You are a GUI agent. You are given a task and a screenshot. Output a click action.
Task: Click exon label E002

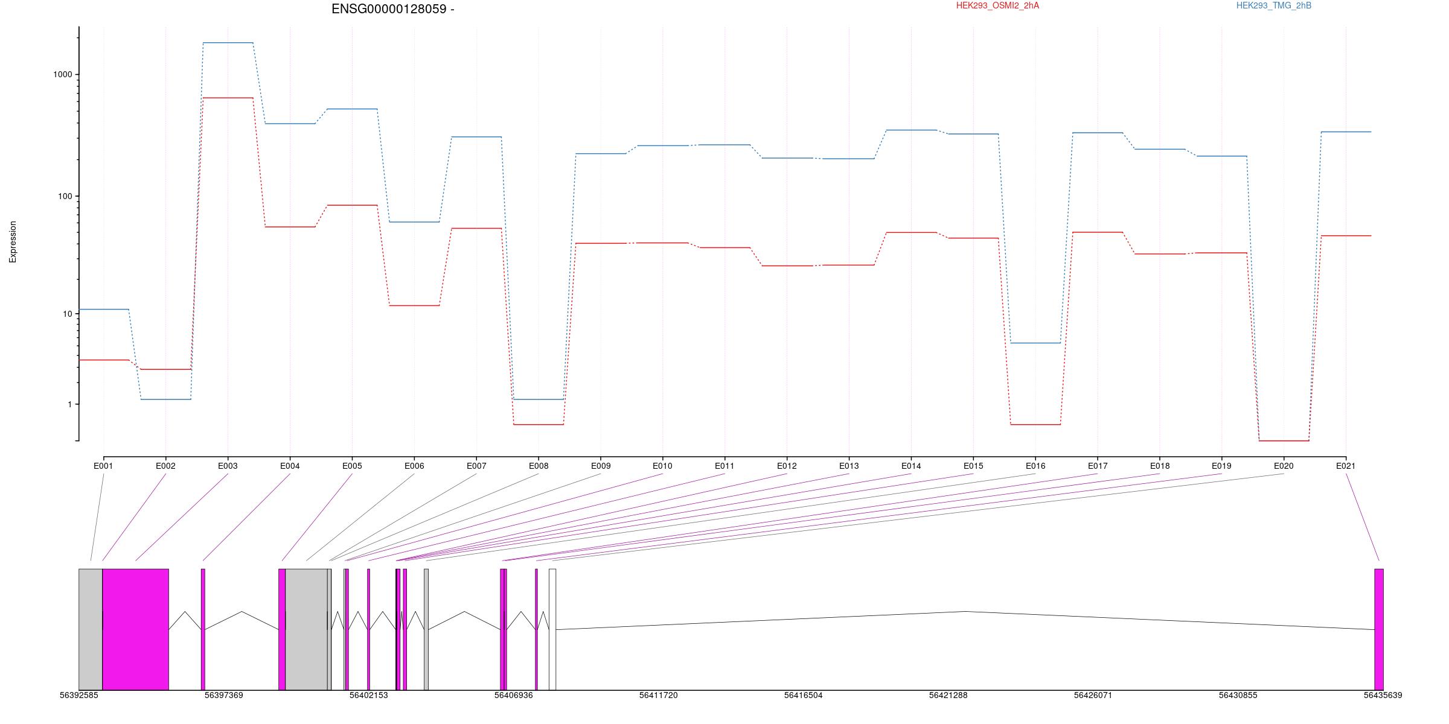(165, 466)
